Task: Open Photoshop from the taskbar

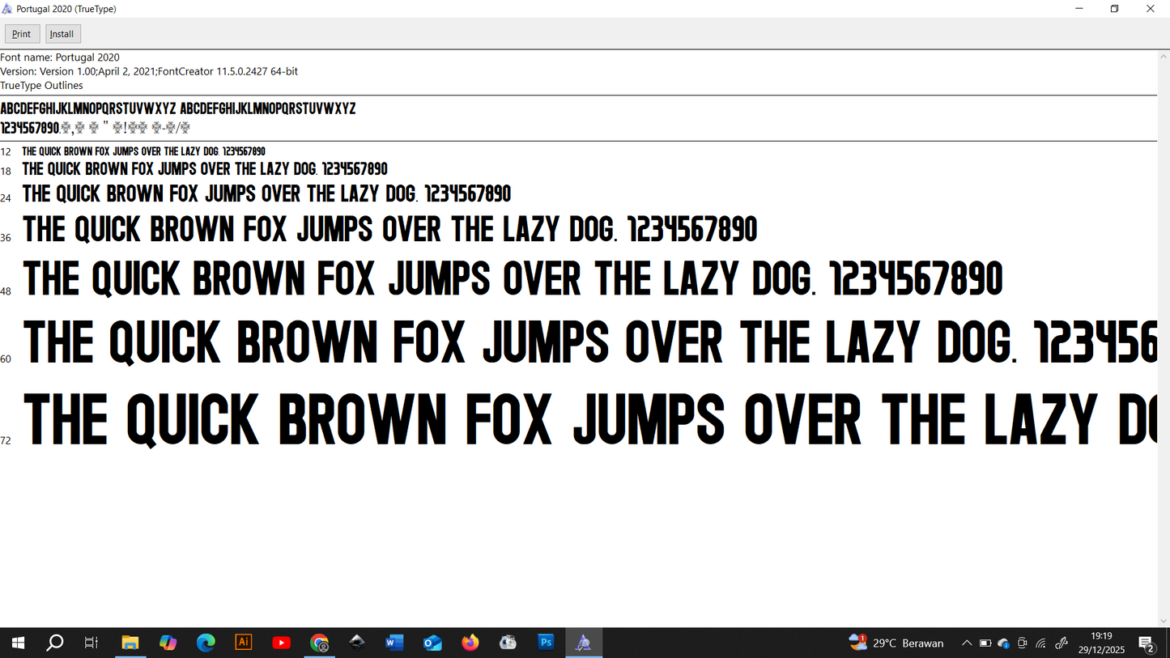Action: coord(546,643)
